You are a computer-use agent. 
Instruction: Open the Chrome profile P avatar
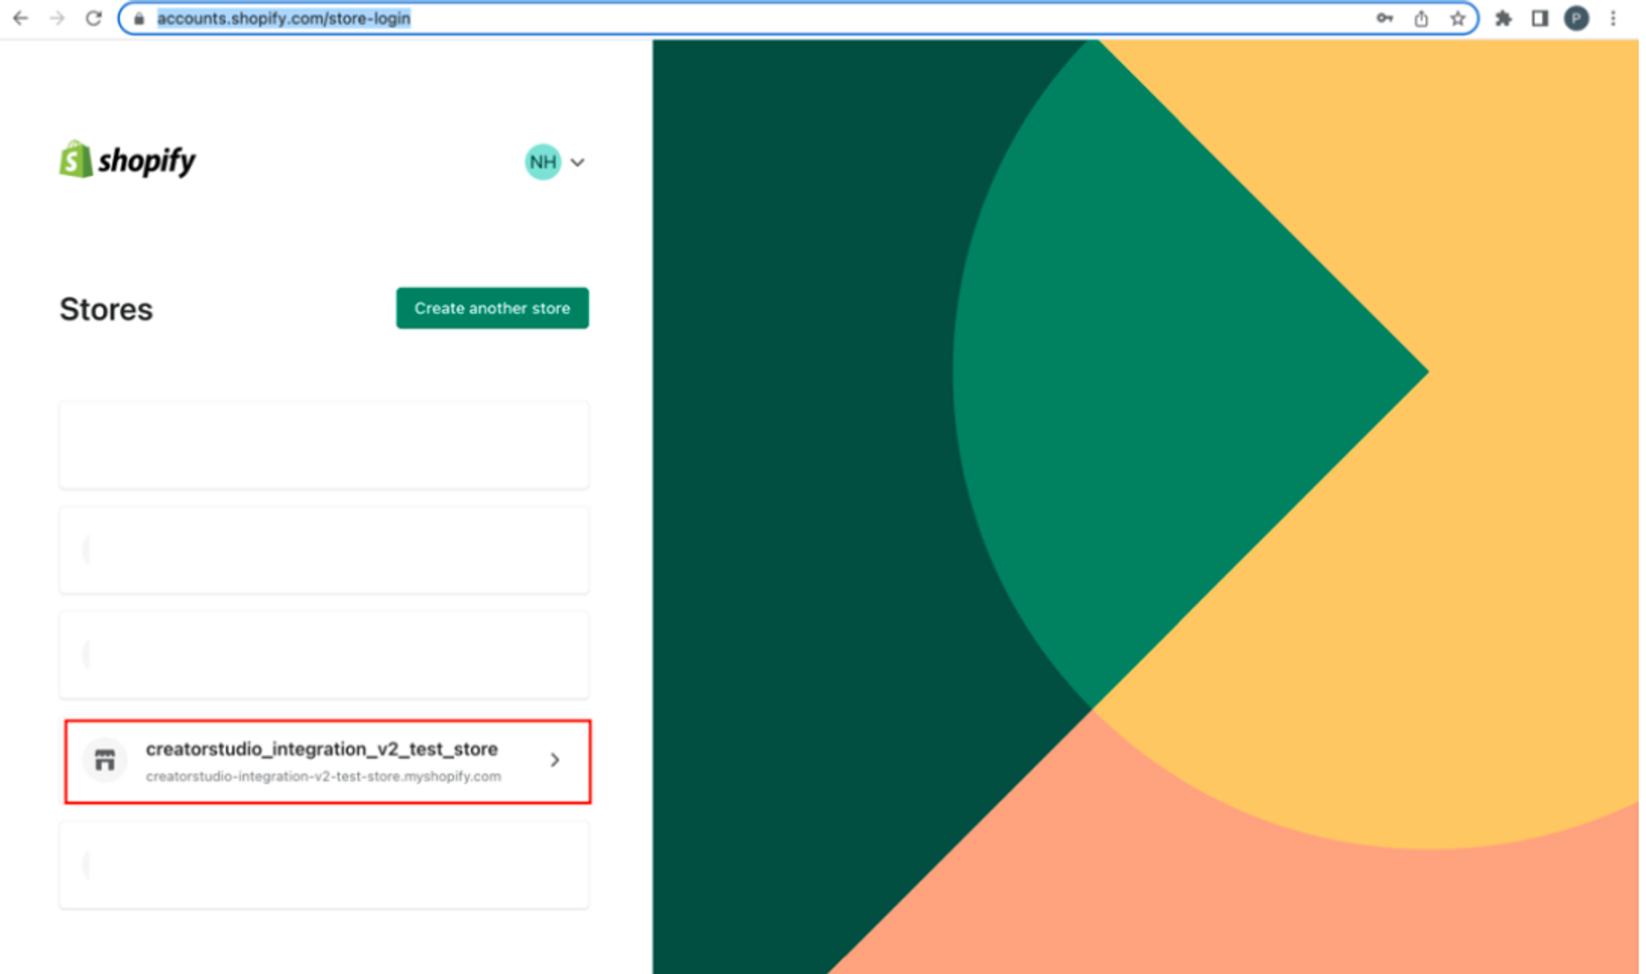click(1576, 18)
